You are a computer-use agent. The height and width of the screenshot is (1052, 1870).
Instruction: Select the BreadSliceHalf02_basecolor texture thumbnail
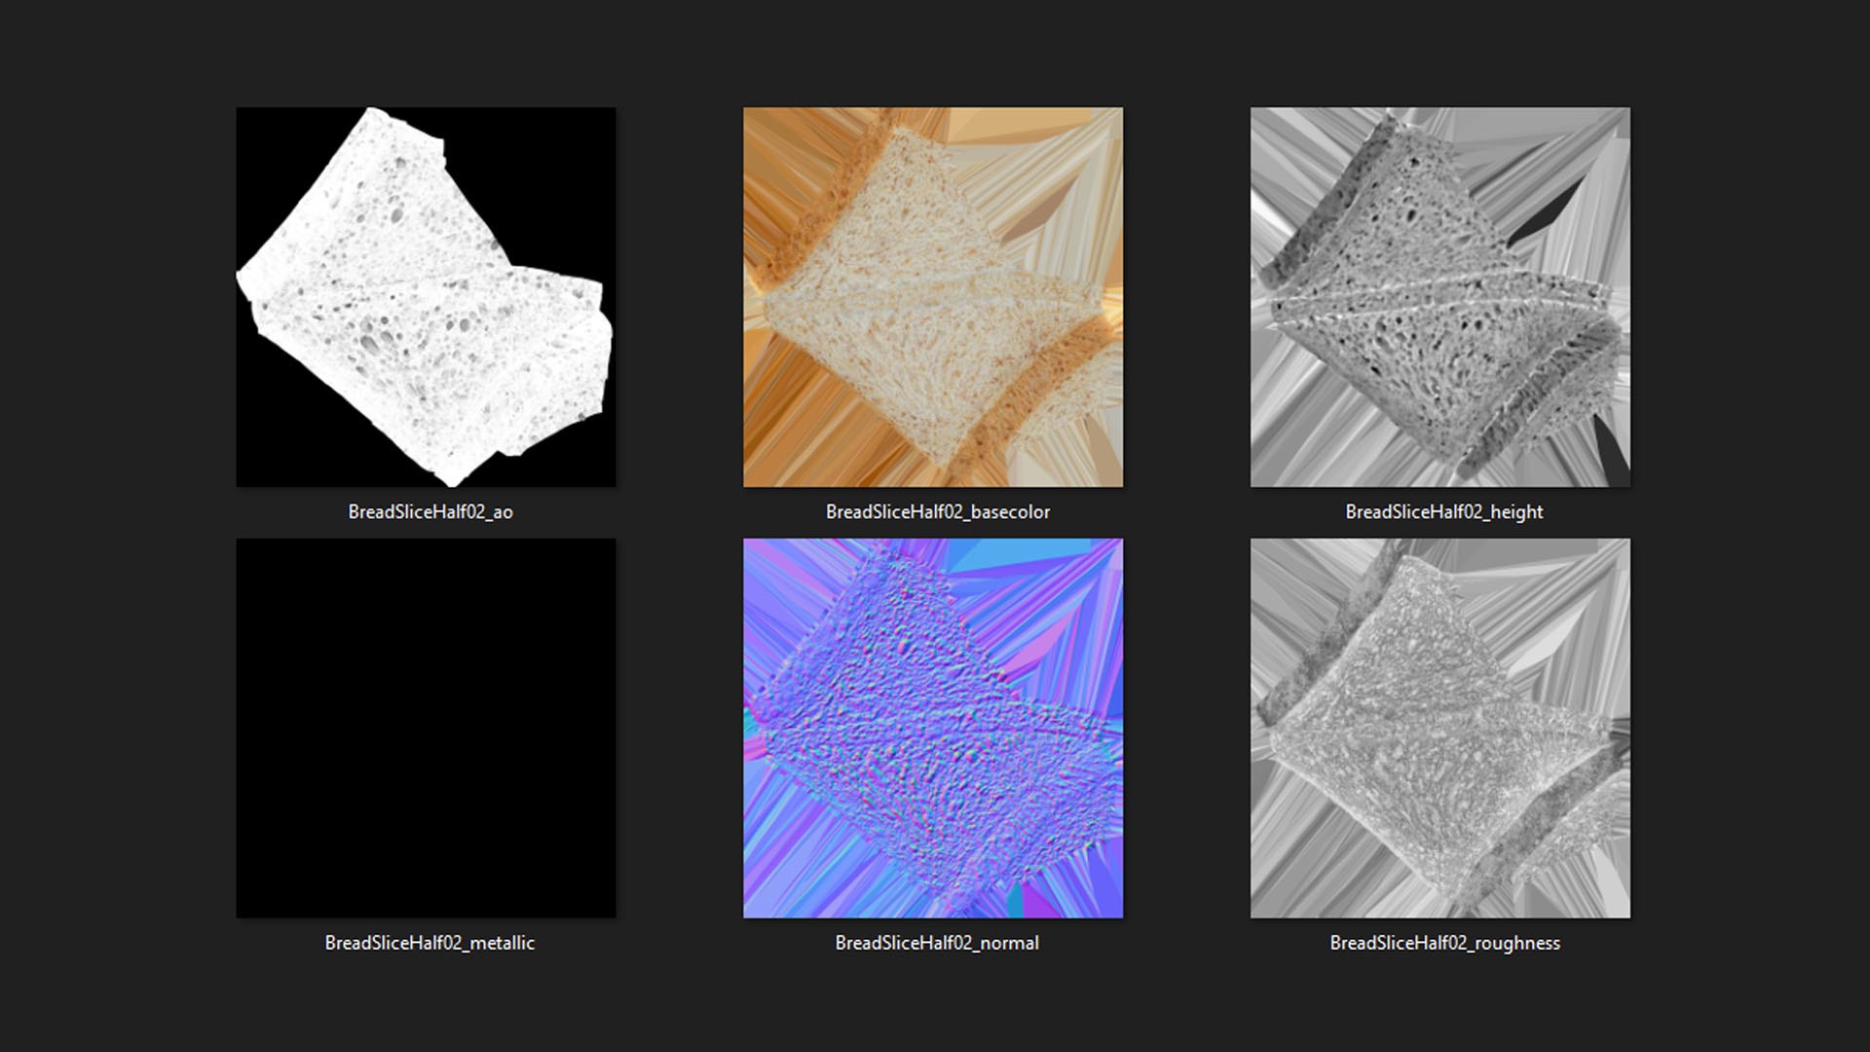point(933,297)
